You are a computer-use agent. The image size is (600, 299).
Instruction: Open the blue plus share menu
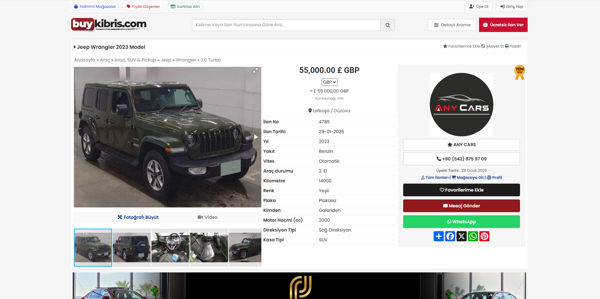[439, 236]
